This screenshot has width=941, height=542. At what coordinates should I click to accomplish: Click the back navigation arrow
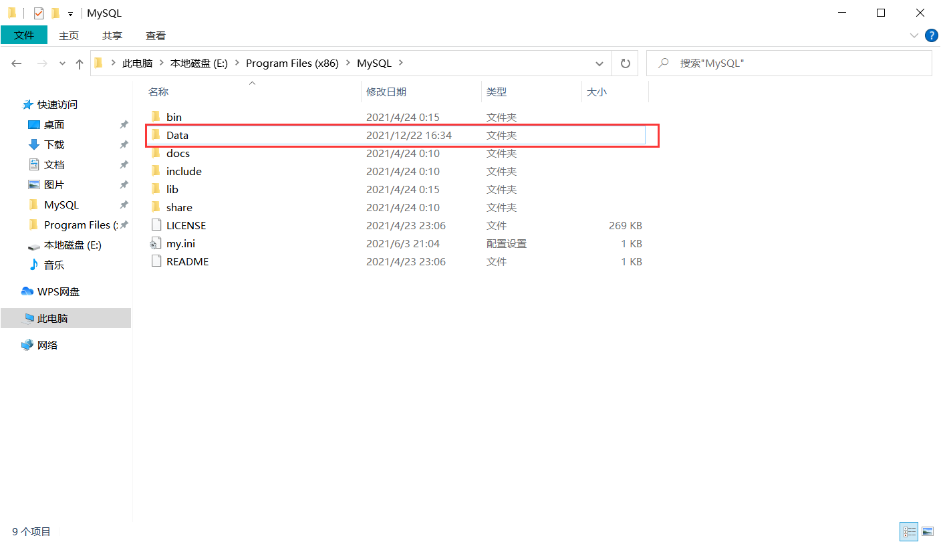[x=16, y=63]
